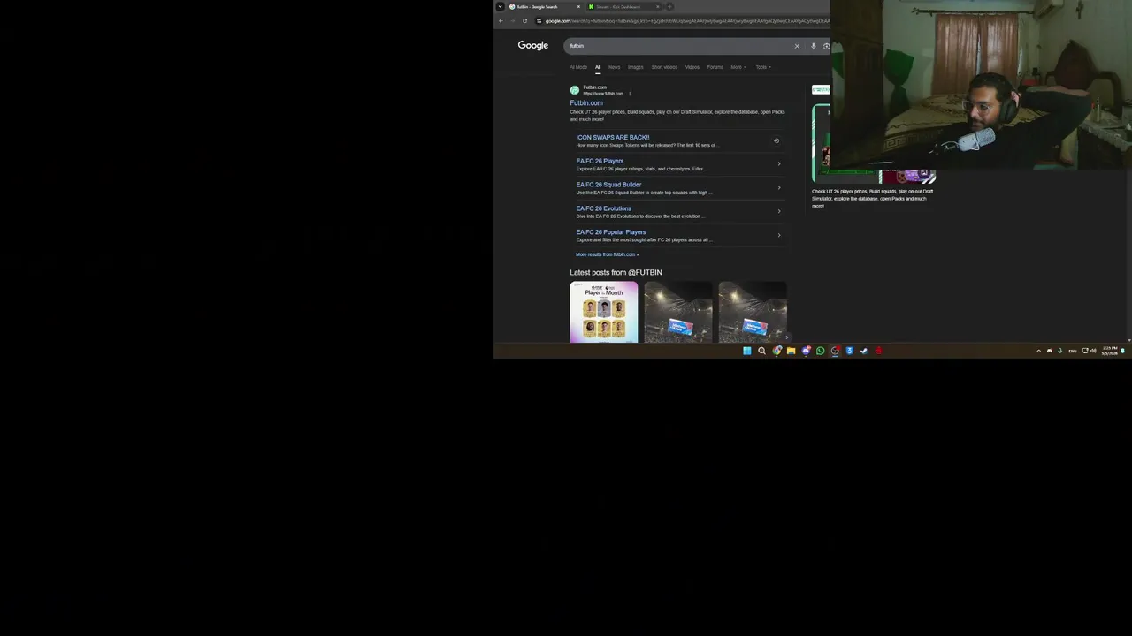Click the address bar URL
Viewport: 1132px width, 636px height.
(x=686, y=20)
